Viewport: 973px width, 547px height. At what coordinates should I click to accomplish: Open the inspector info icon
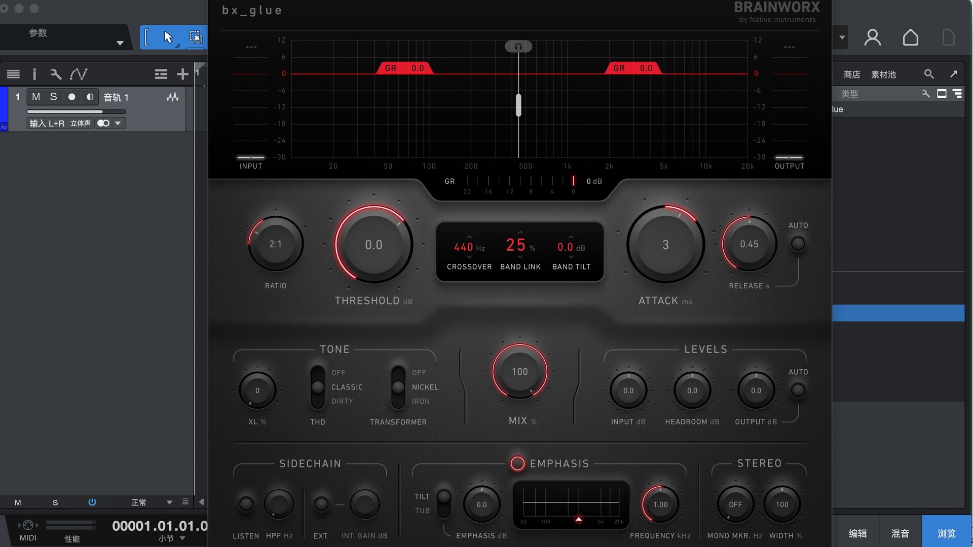[34, 74]
